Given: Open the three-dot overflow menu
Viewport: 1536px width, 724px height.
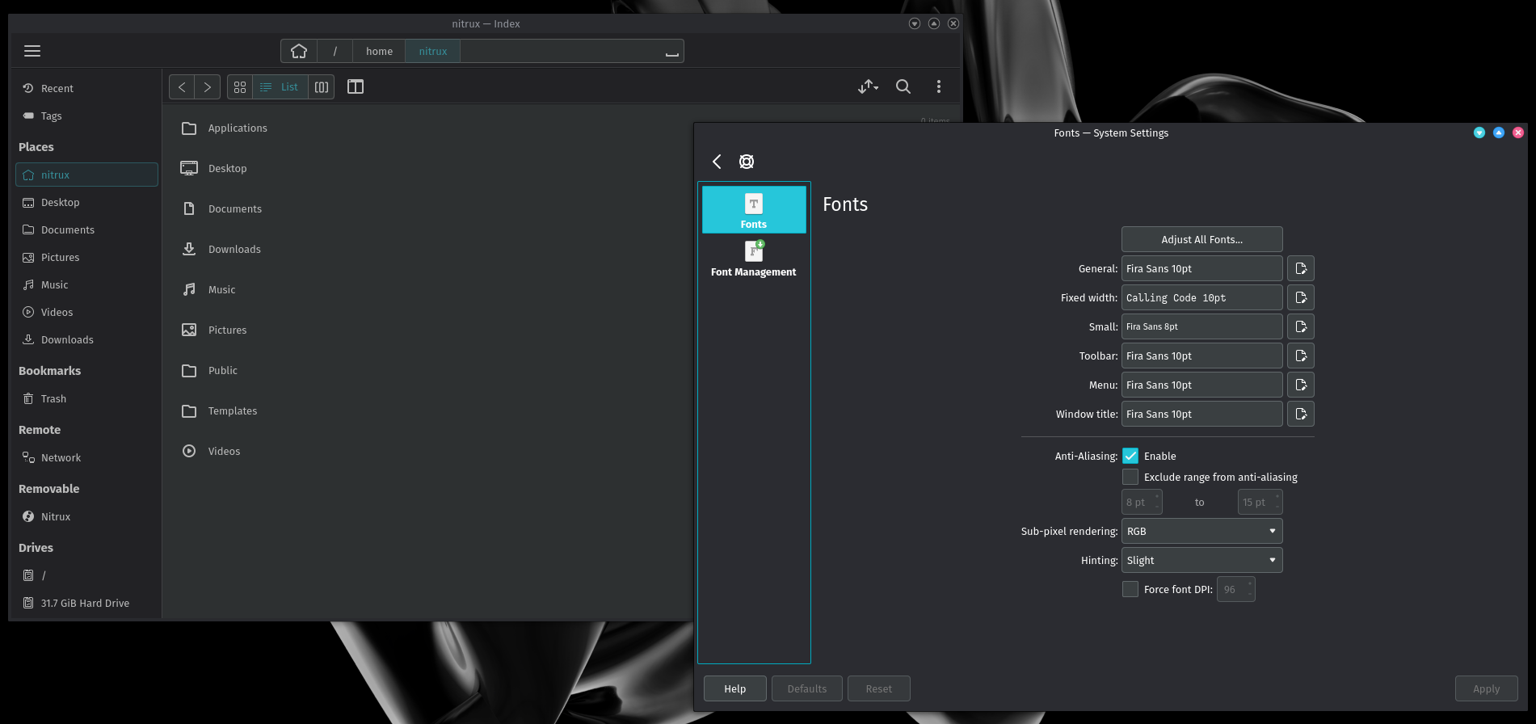Looking at the screenshot, I should (x=938, y=86).
